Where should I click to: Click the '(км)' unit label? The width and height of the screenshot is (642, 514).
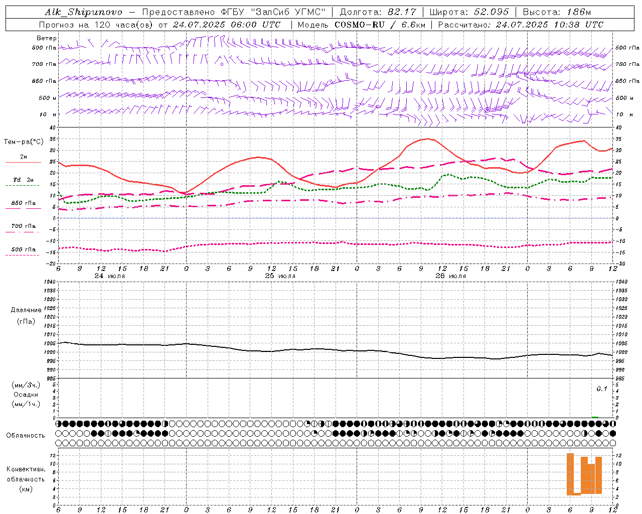click(26, 489)
